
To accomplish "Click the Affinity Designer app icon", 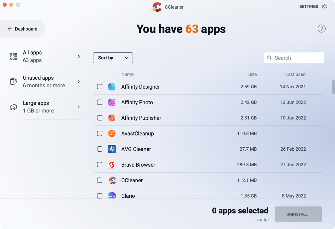I will click(x=112, y=87).
